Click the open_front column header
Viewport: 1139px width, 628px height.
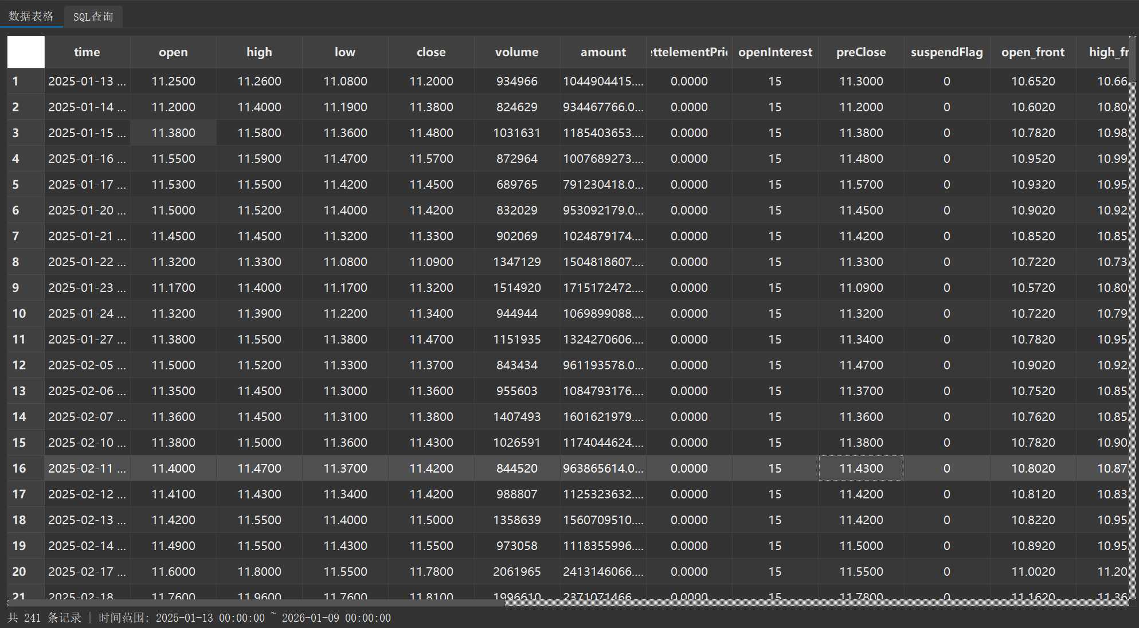click(x=1032, y=52)
